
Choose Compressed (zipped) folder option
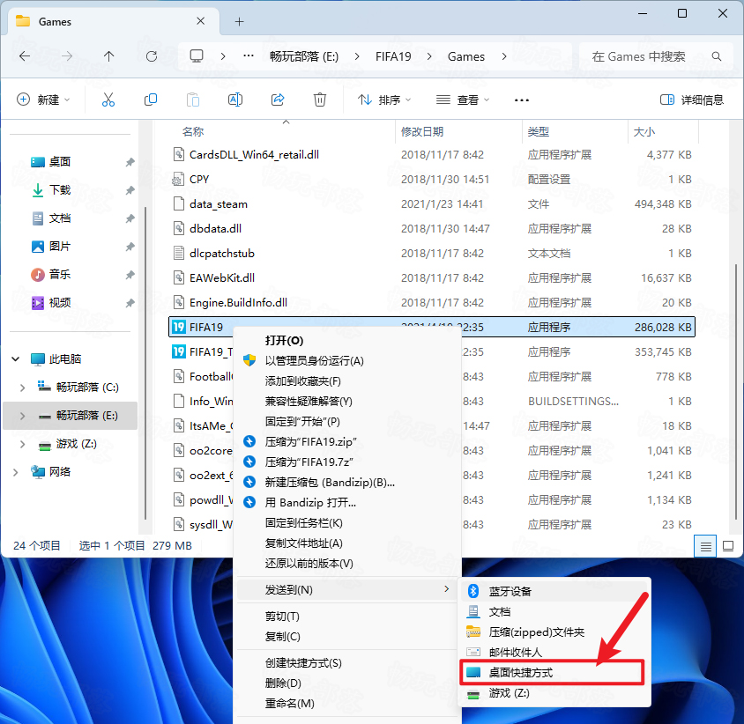554,632
